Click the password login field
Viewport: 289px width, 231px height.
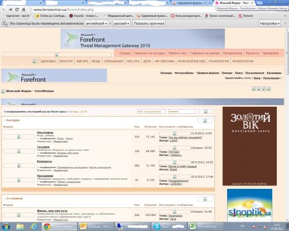[182, 111]
